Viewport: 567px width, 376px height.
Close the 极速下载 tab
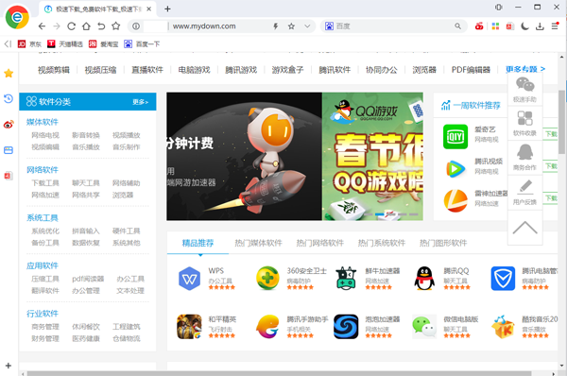point(148,9)
